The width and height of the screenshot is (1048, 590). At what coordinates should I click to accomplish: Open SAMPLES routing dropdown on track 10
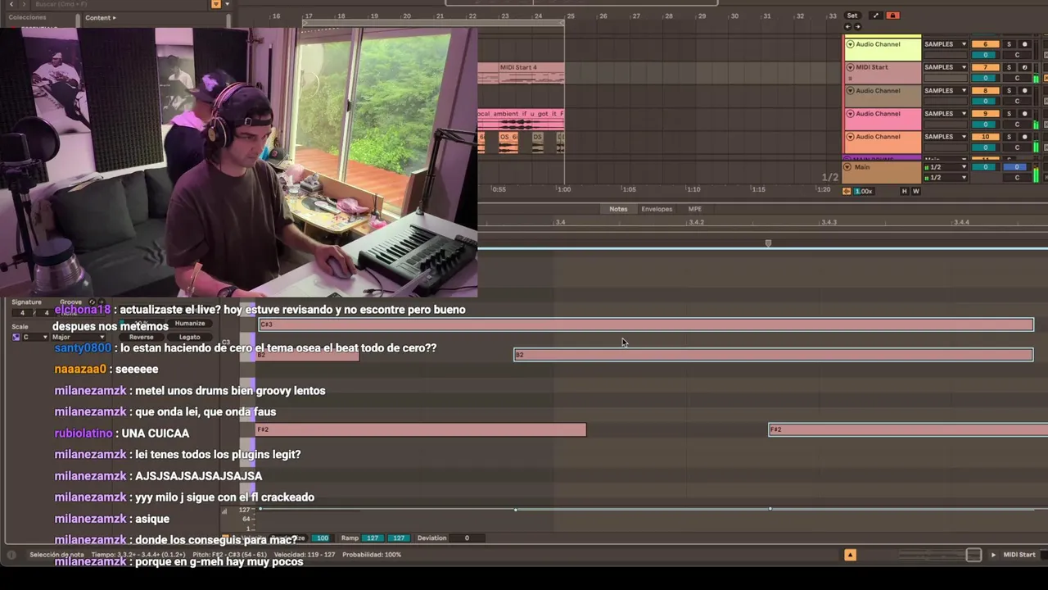click(x=945, y=137)
